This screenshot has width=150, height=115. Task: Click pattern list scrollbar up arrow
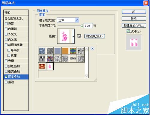pyautogui.click(x=86, y=49)
